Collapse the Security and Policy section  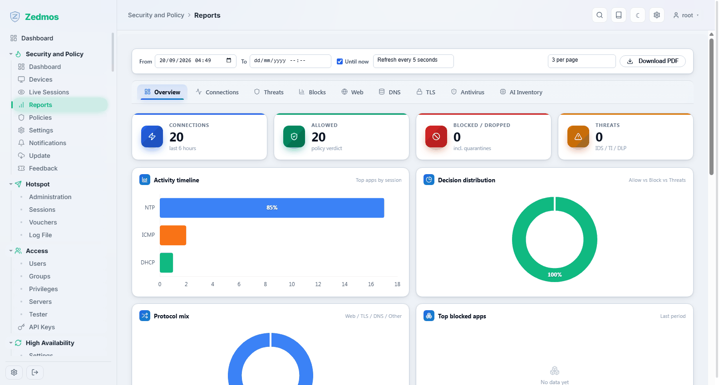[x=11, y=54]
